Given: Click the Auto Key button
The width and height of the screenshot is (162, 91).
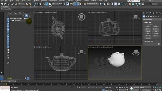Looking at the screenshot, I should coord(136,87).
